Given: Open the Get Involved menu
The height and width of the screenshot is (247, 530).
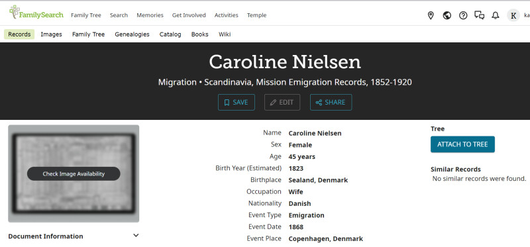Looking at the screenshot, I should coord(189,15).
